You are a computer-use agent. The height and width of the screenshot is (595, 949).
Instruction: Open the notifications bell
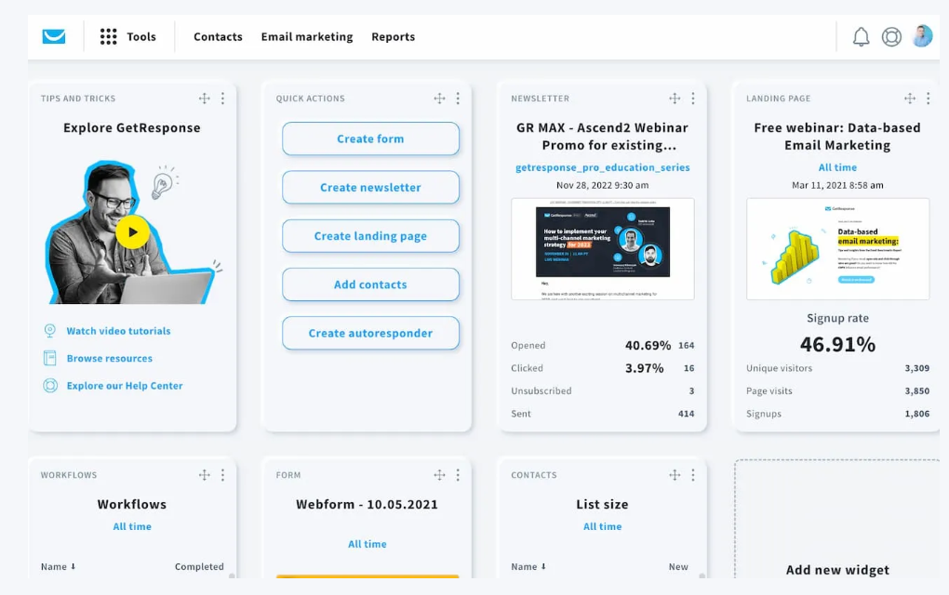tap(861, 37)
